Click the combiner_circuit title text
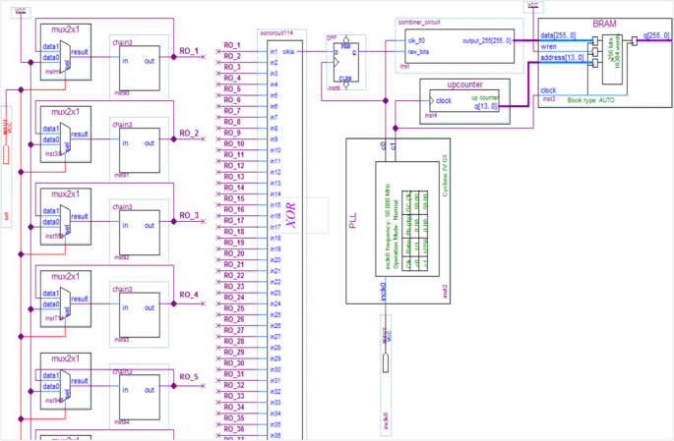Screen dimensions: 674x441 419,23
